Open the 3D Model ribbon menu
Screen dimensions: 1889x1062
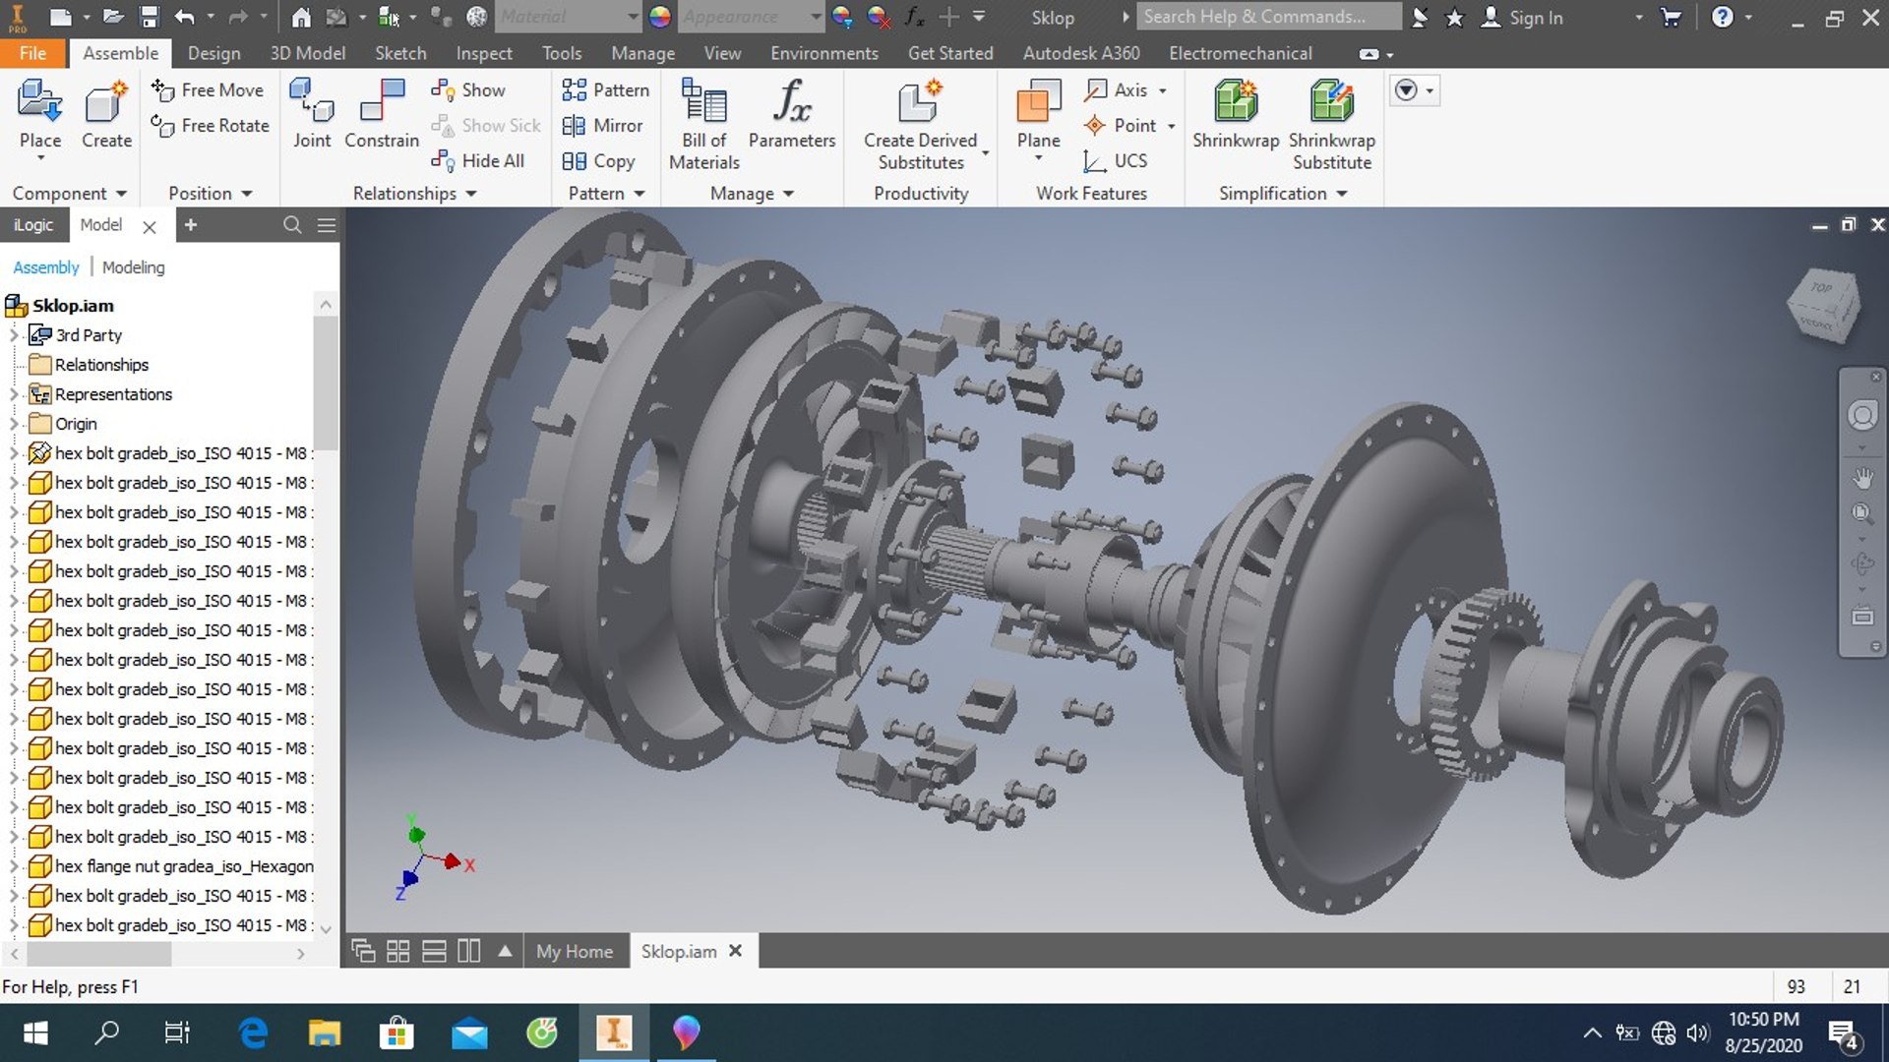click(x=309, y=53)
